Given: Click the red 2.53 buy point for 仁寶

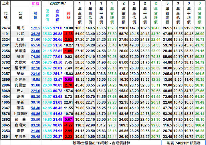Looking at the screenshot, I should click(x=68, y=40).
